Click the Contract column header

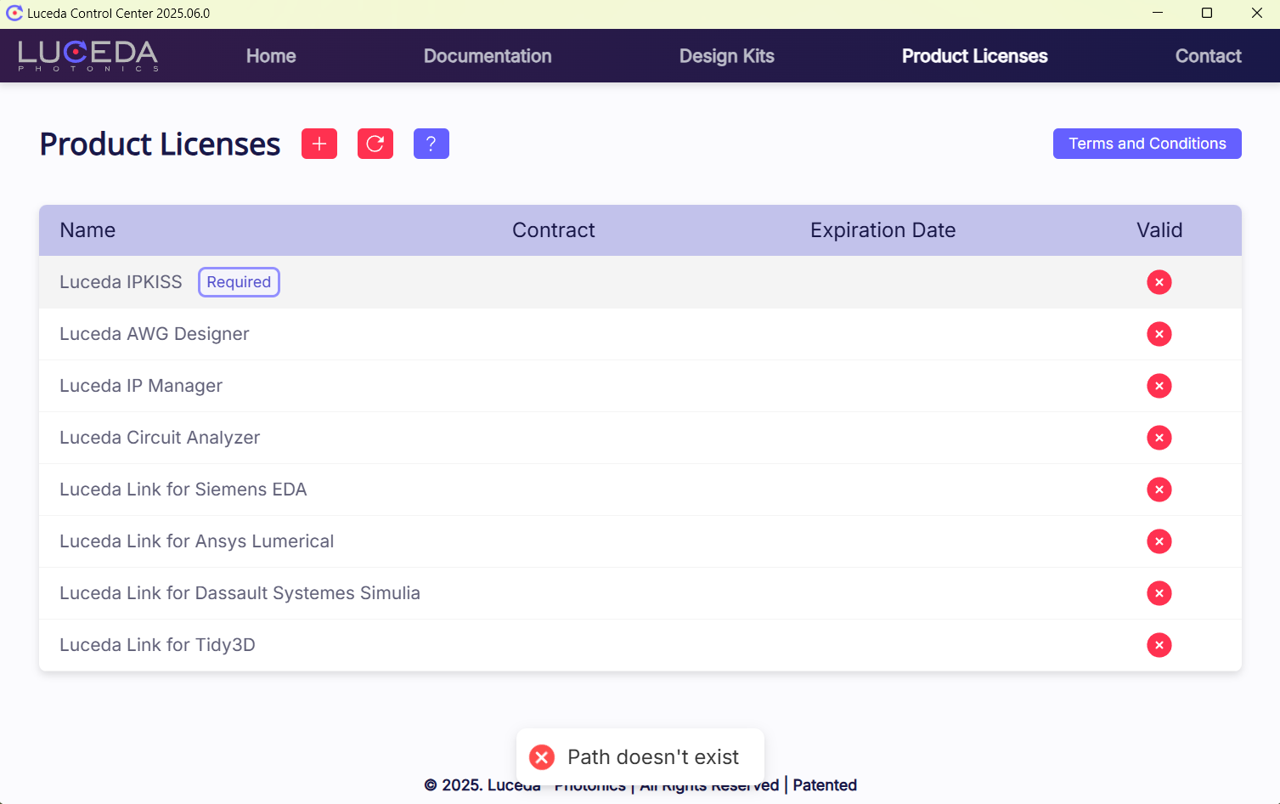(554, 230)
